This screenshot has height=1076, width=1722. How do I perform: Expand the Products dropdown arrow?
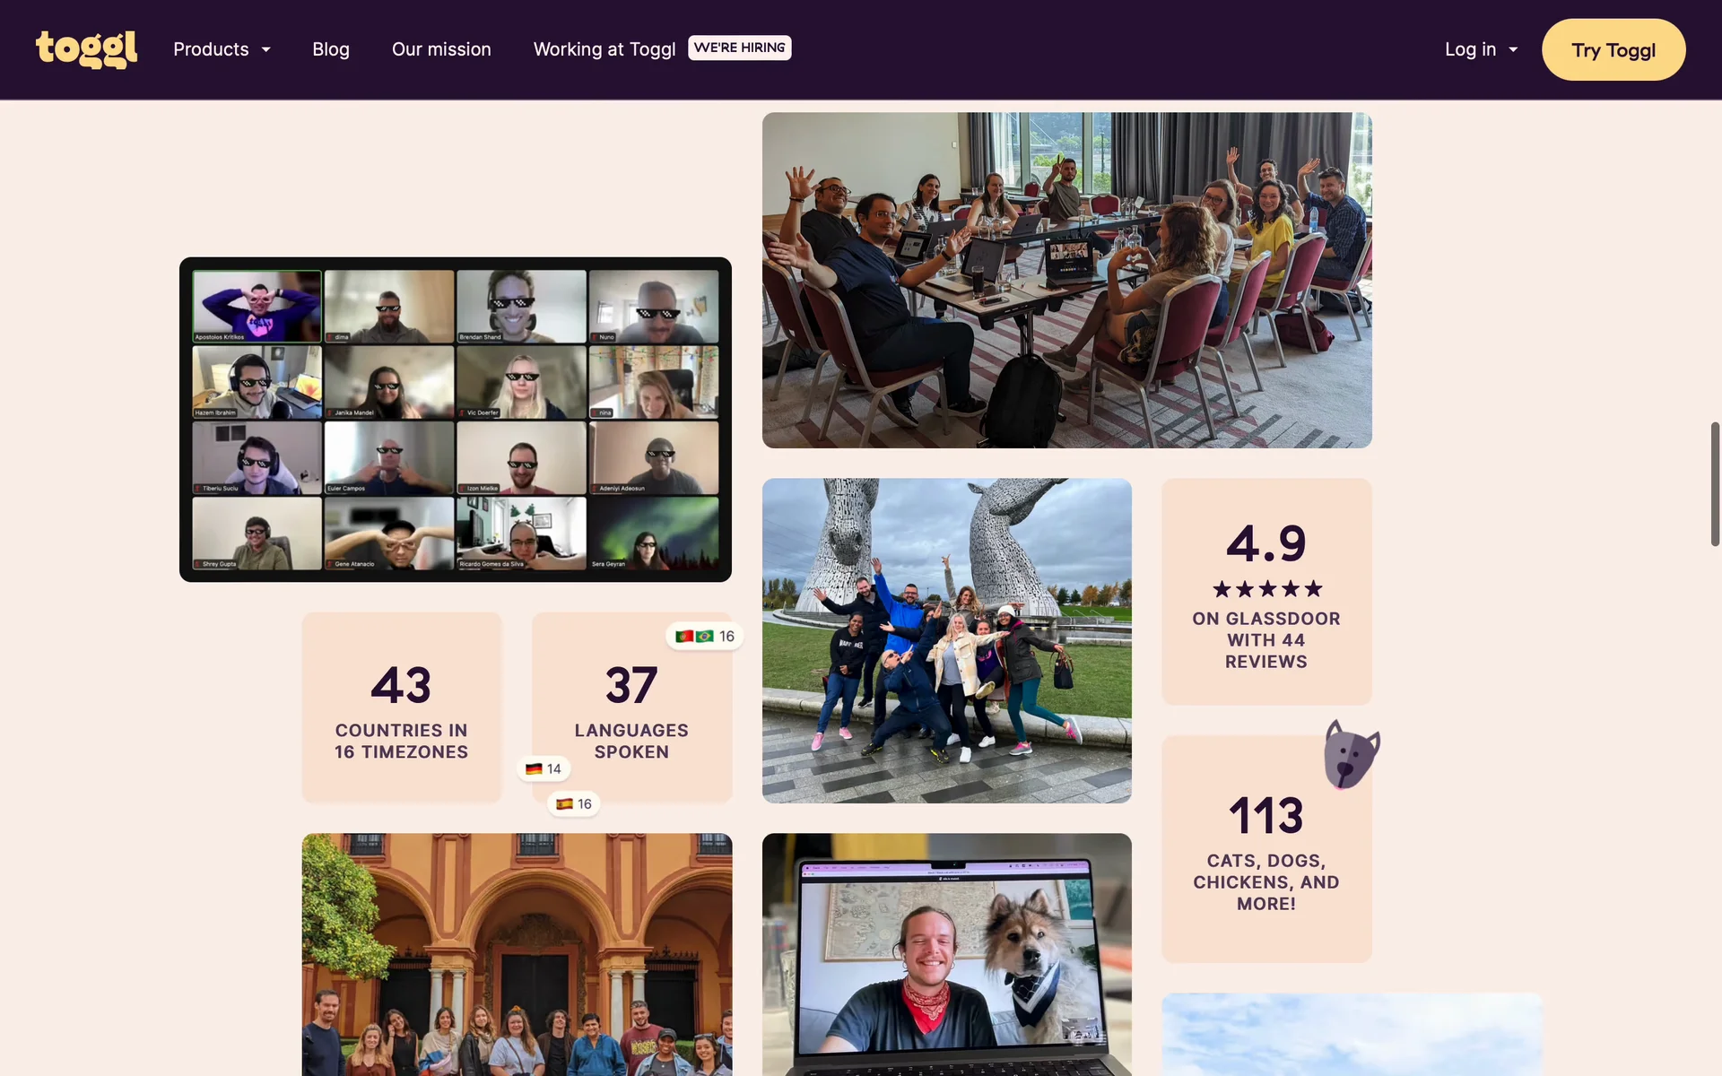266,50
